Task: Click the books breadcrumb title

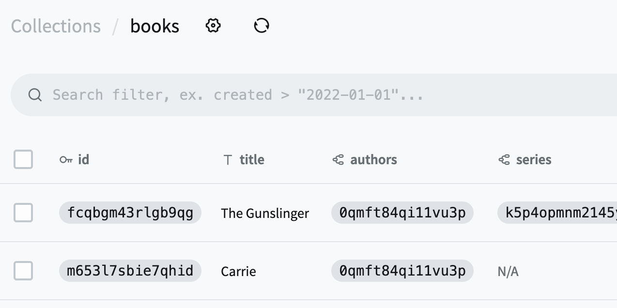Action: (154, 26)
